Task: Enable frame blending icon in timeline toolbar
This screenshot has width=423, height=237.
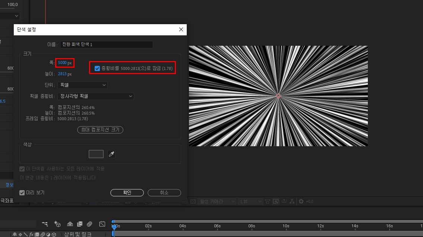Action: (x=80, y=224)
